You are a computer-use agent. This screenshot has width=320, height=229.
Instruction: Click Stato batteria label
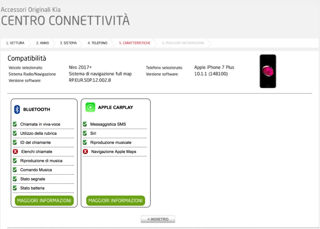[x=32, y=188]
